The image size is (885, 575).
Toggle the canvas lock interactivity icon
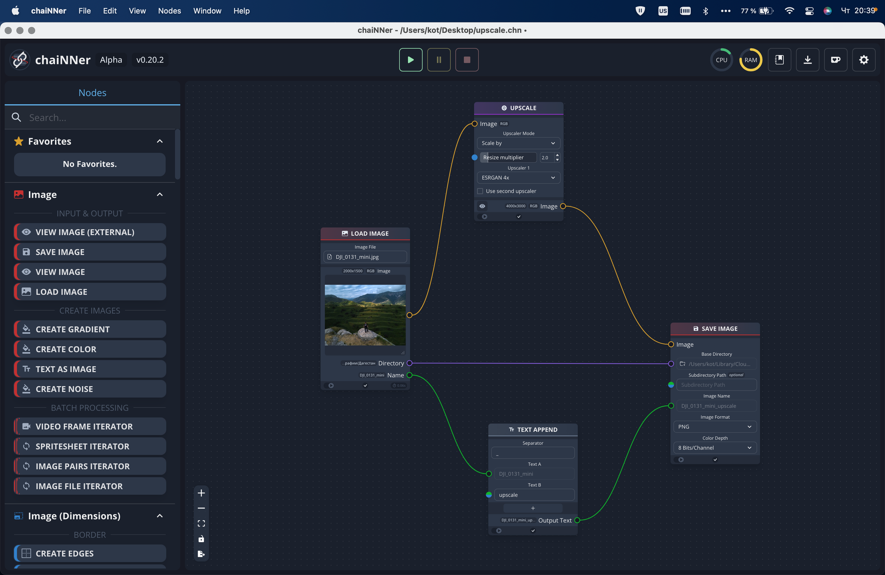[x=201, y=539]
